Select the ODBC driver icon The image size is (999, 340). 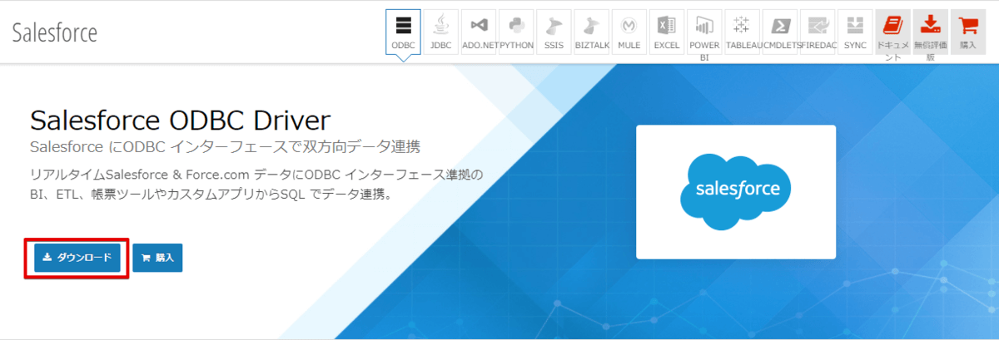tap(403, 32)
